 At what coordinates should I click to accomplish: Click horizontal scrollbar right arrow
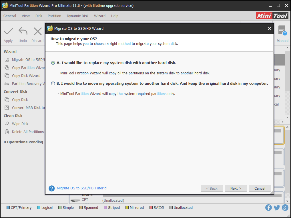point(283,122)
